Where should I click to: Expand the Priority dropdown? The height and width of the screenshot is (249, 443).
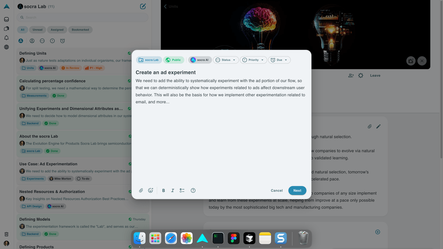(x=253, y=60)
